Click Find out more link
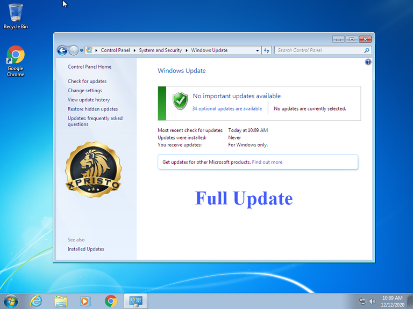413x309 pixels. point(267,162)
